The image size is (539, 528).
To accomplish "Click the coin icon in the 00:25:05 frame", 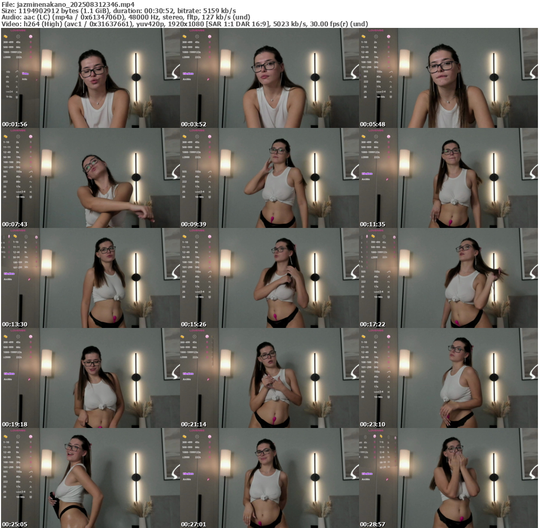I will pos(5,437).
